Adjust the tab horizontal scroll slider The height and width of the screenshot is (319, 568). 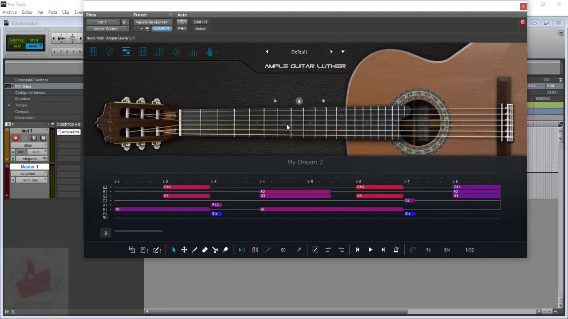[x=138, y=231]
